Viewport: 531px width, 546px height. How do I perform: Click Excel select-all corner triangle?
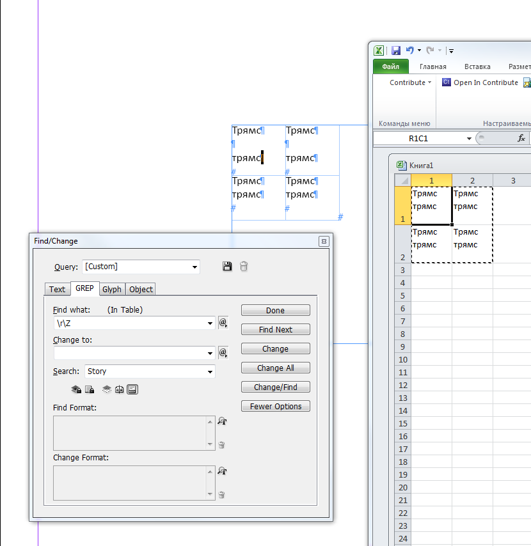coord(403,180)
